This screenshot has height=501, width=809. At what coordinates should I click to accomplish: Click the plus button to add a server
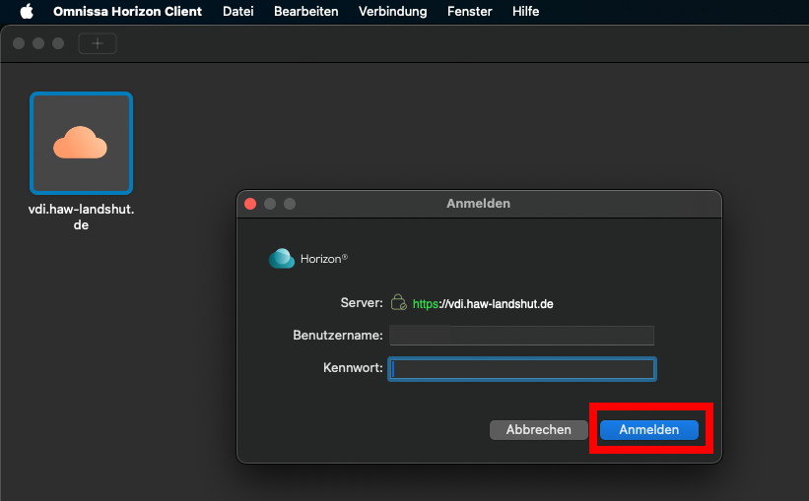pos(98,43)
